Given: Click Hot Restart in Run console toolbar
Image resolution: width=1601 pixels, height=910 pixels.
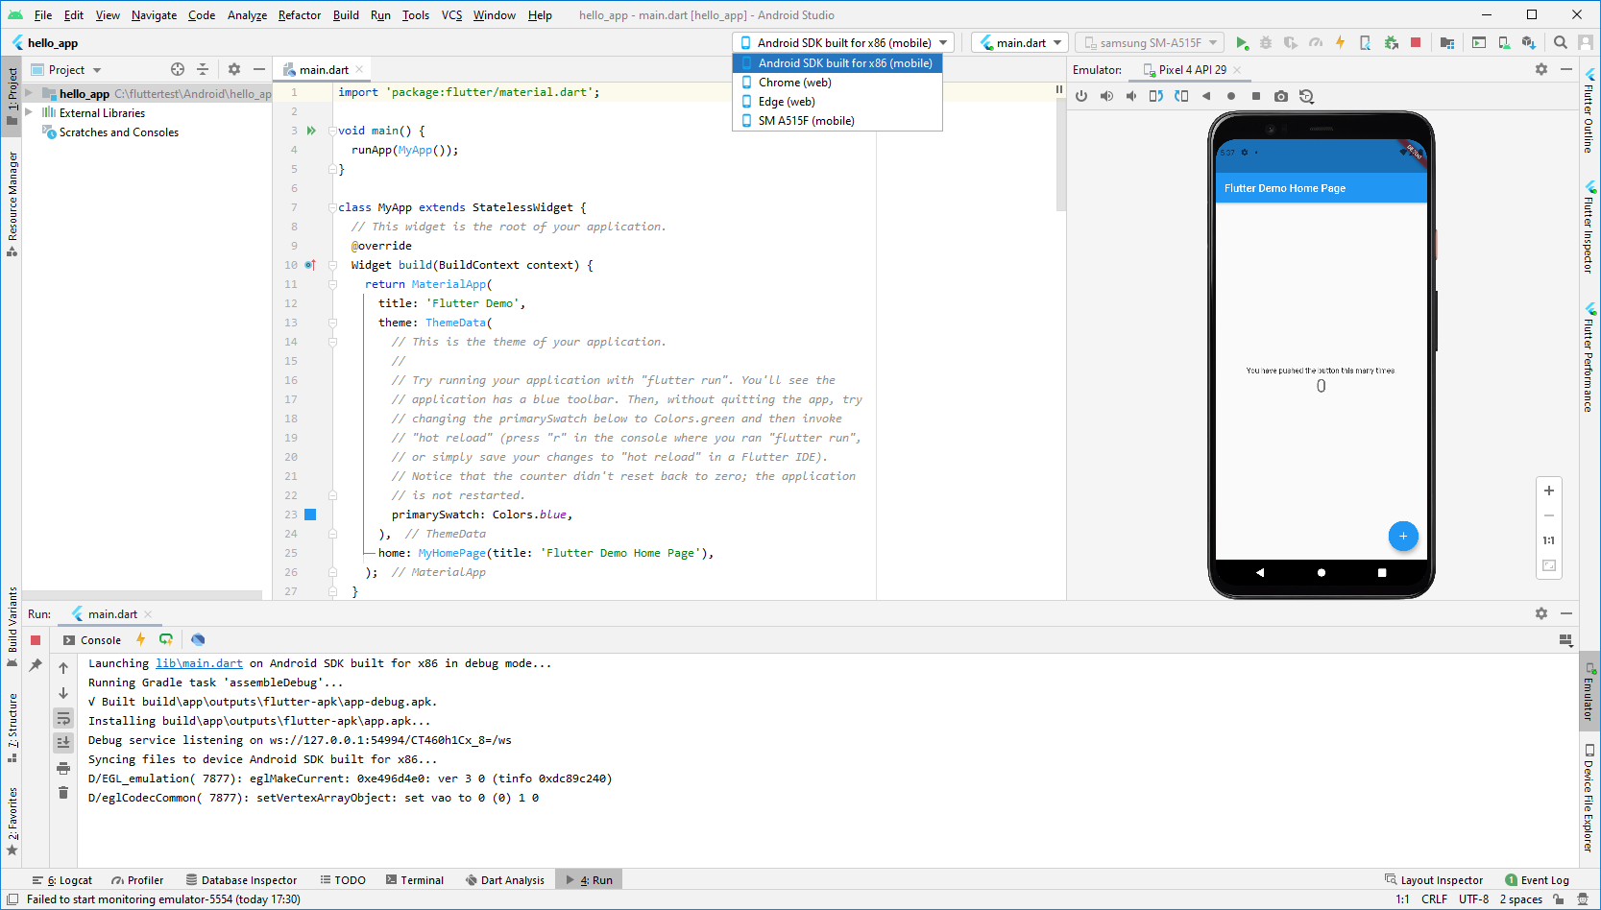Looking at the screenshot, I should pos(166,639).
